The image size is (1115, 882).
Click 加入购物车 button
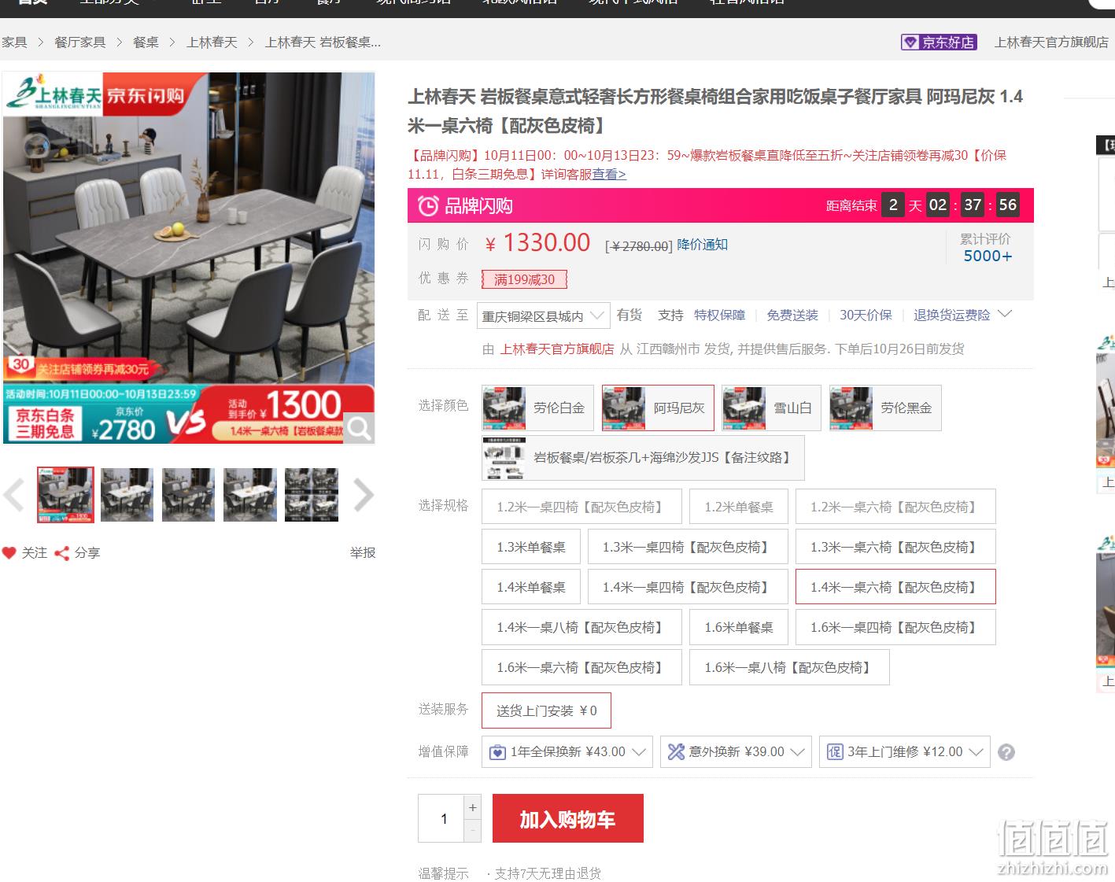[x=567, y=818]
